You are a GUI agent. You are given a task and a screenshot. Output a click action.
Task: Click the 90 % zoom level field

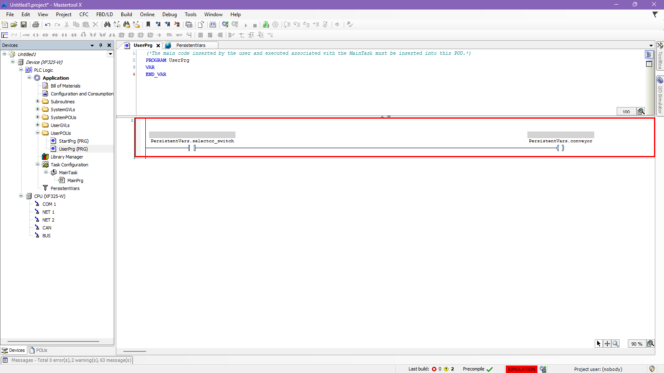pos(636,344)
